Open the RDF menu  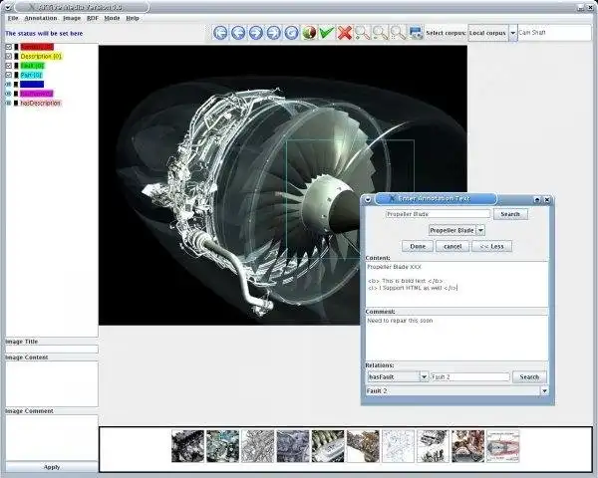point(93,18)
